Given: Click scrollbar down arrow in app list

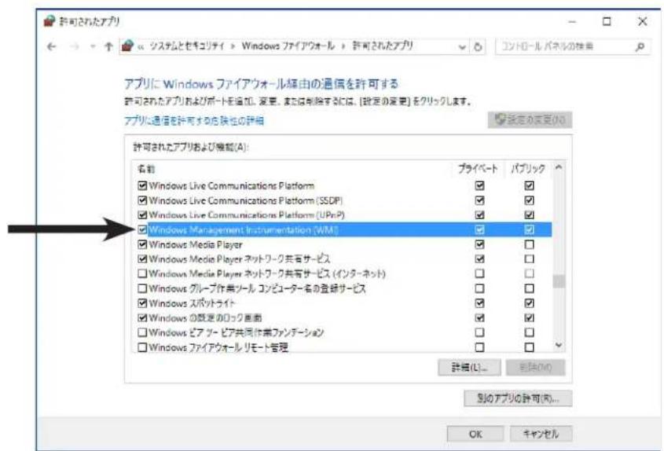Looking at the screenshot, I should click(559, 345).
